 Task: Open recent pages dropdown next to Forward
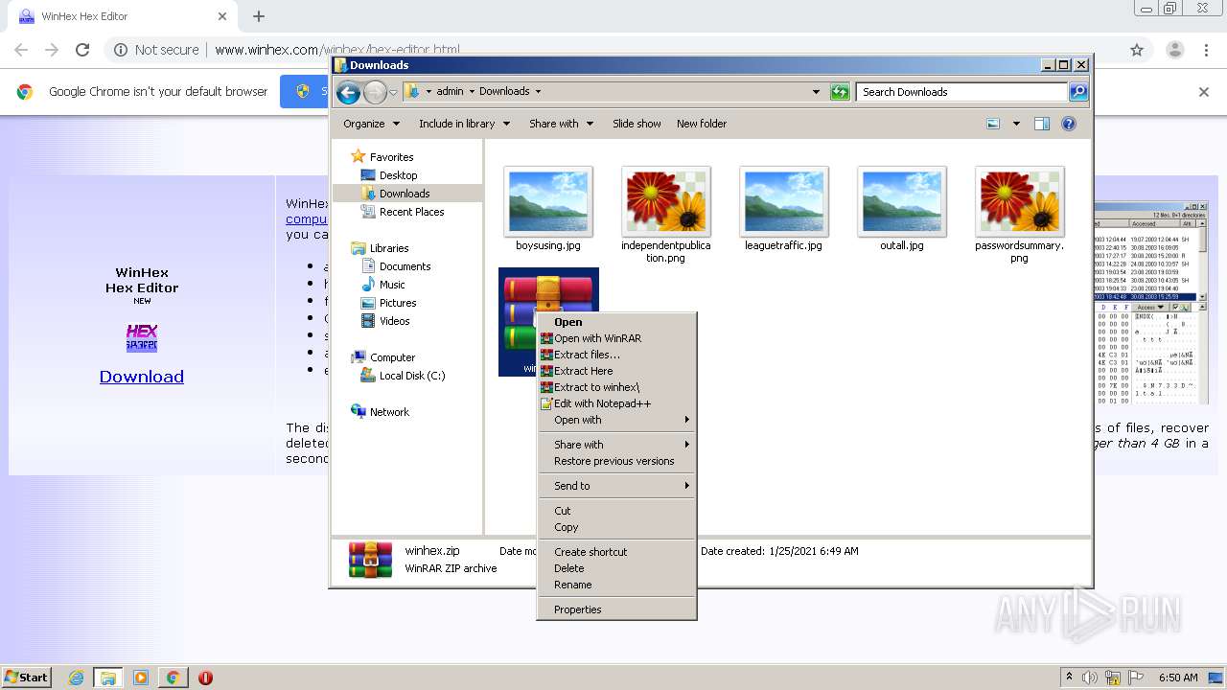pos(393,93)
